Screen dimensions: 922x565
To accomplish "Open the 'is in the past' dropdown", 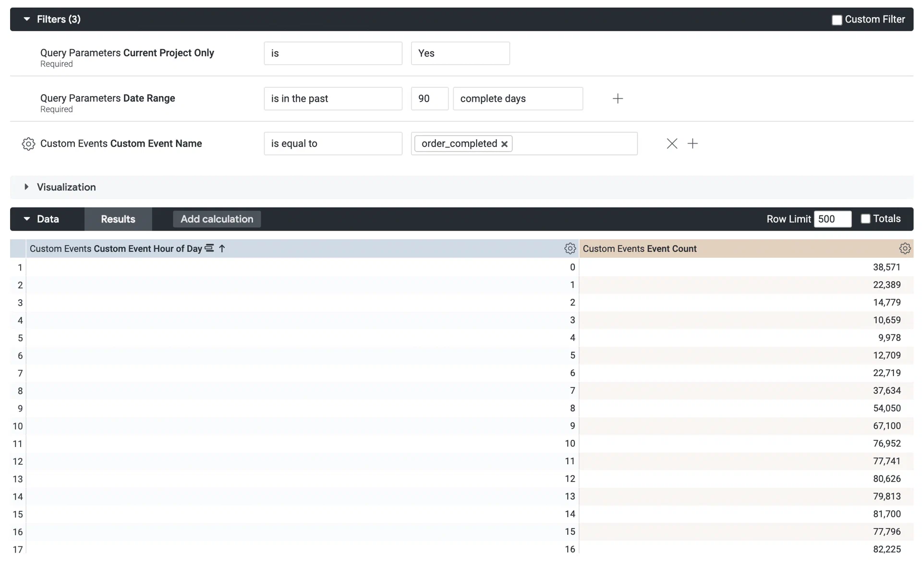I will (333, 98).
